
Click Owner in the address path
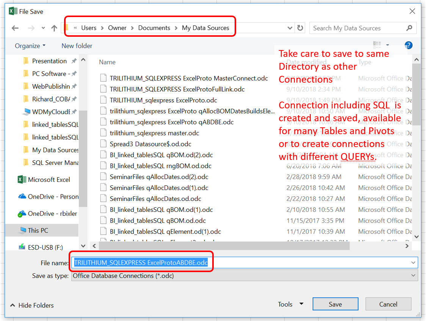pos(117,28)
